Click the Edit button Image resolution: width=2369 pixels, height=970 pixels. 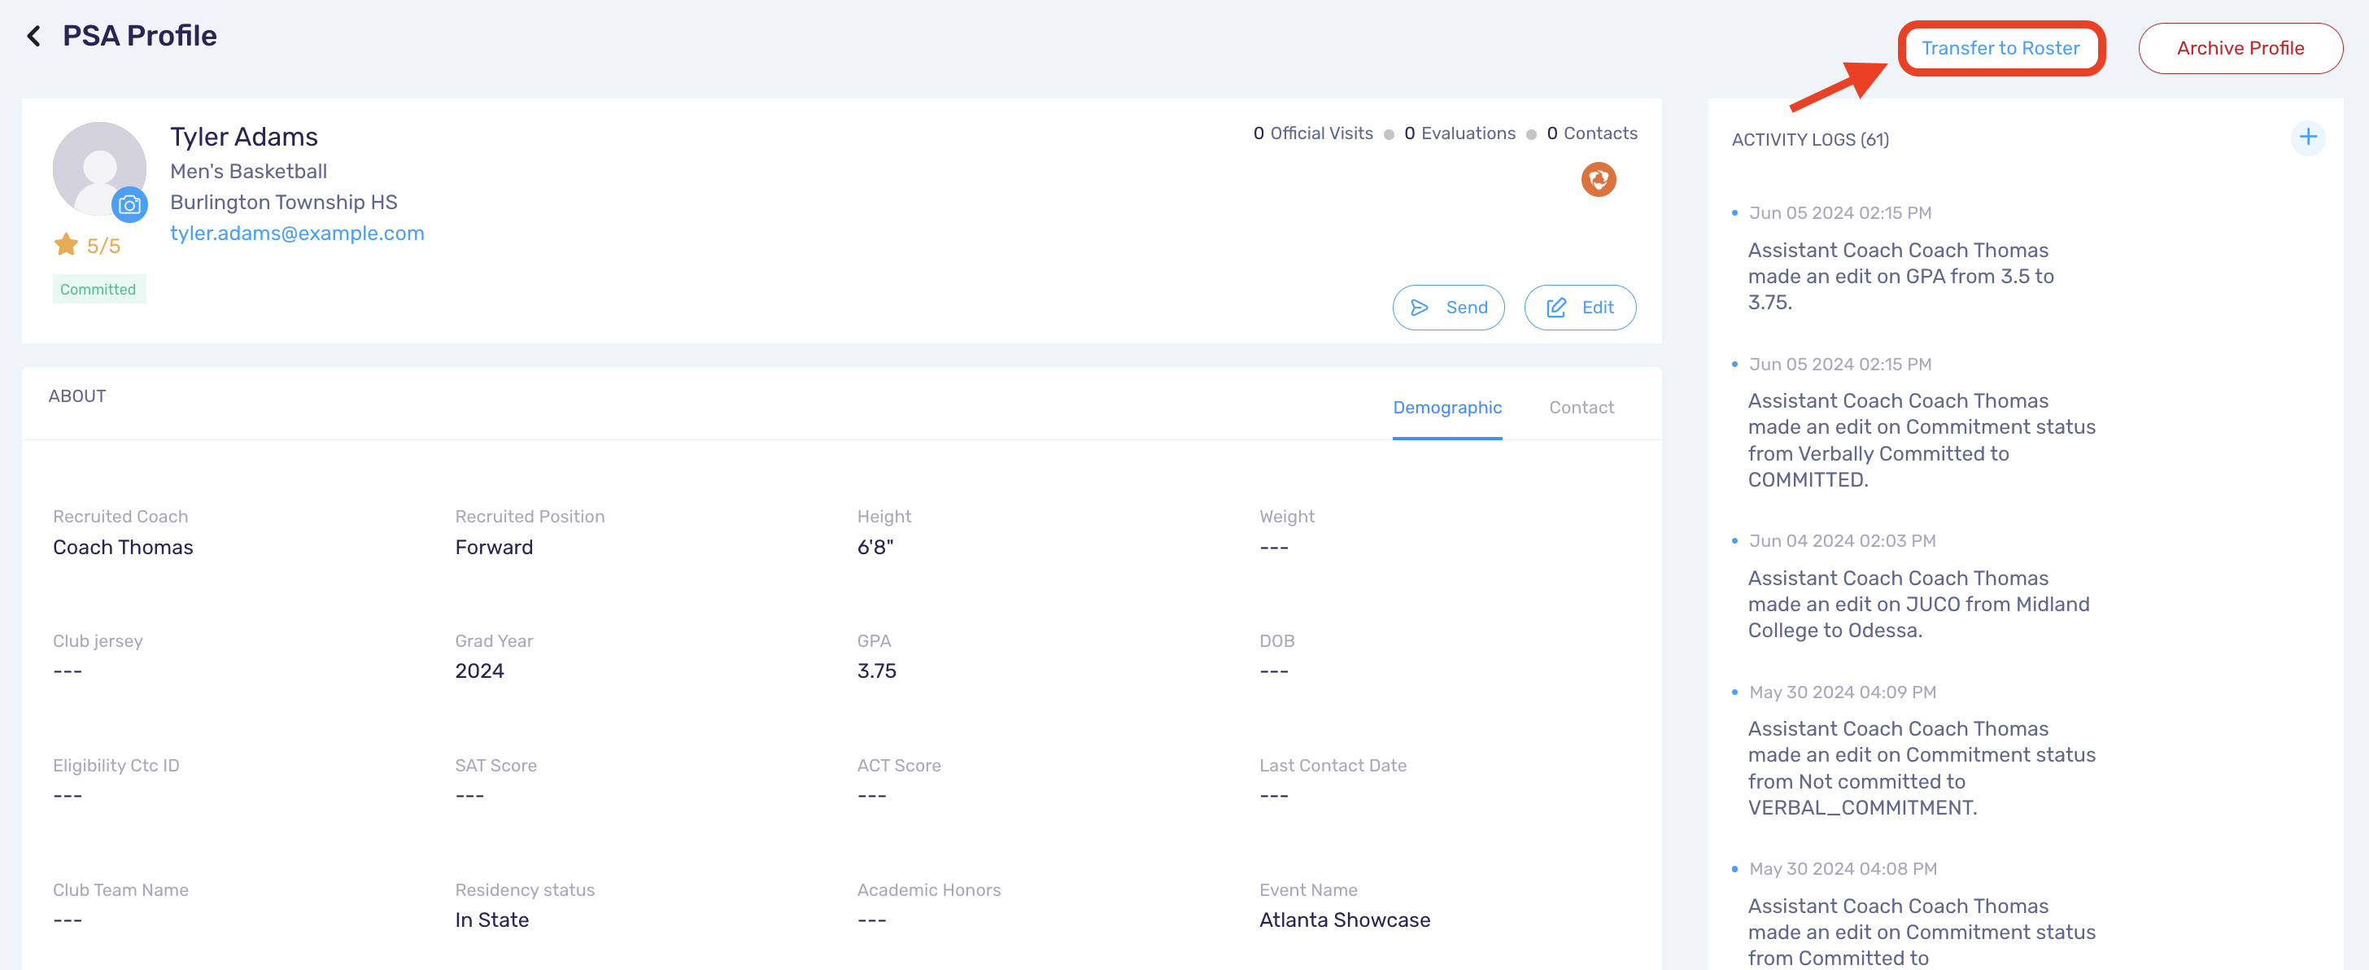coord(1579,308)
